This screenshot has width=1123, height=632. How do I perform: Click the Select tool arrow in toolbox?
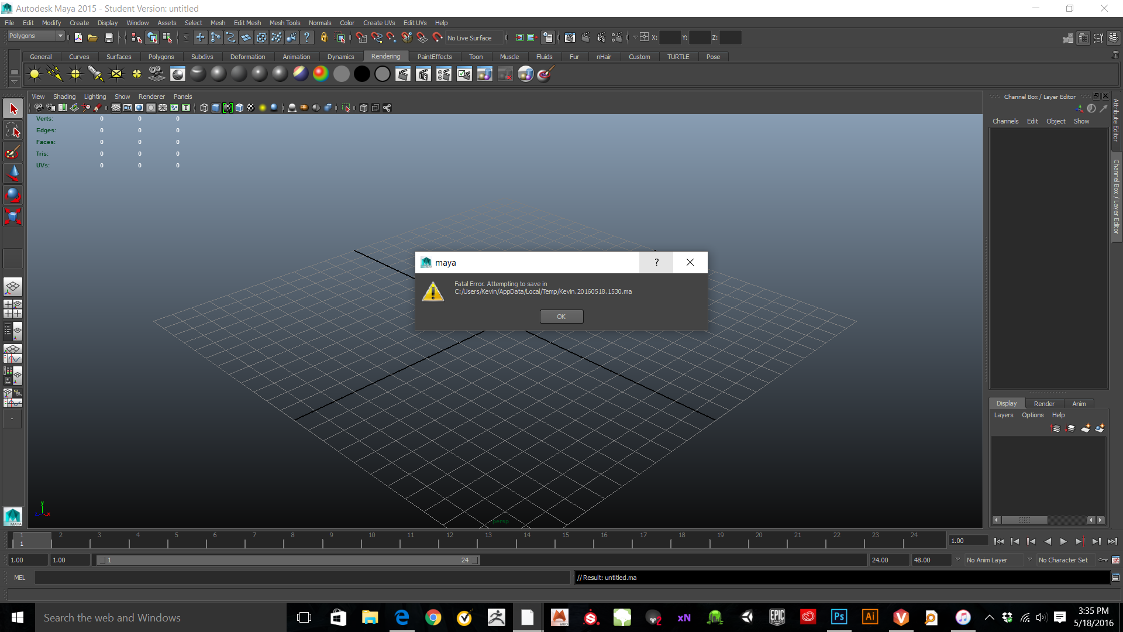[13, 109]
